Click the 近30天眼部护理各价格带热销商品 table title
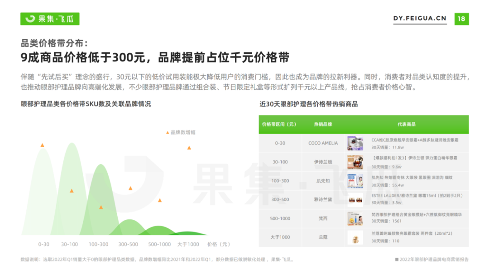The width and height of the screenshot is (489, 274). click(x=309, y=104)
